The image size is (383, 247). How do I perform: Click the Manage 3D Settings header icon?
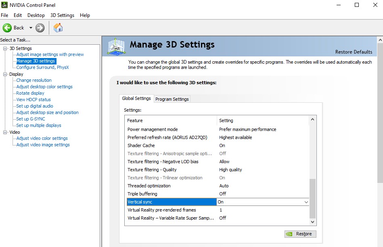coord(116,46)
